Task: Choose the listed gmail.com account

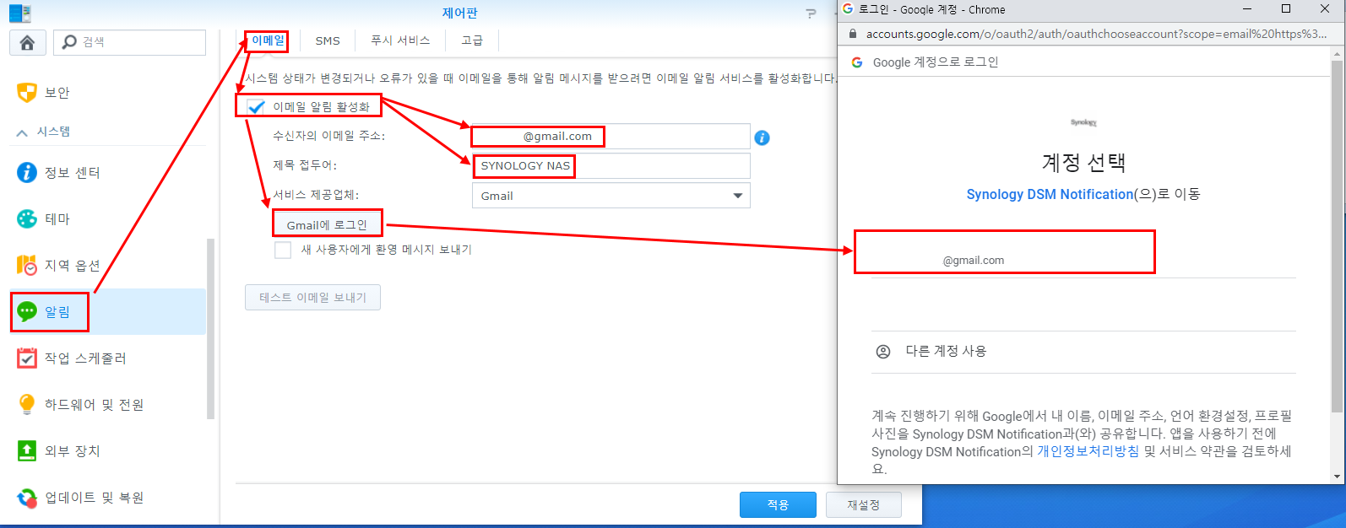Action: [1083, 253]
